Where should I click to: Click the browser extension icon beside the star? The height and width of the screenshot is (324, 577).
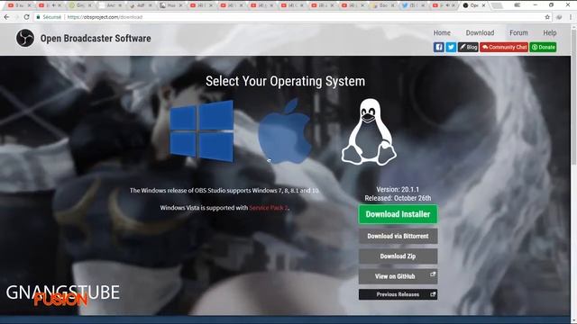tap(559, 17)
